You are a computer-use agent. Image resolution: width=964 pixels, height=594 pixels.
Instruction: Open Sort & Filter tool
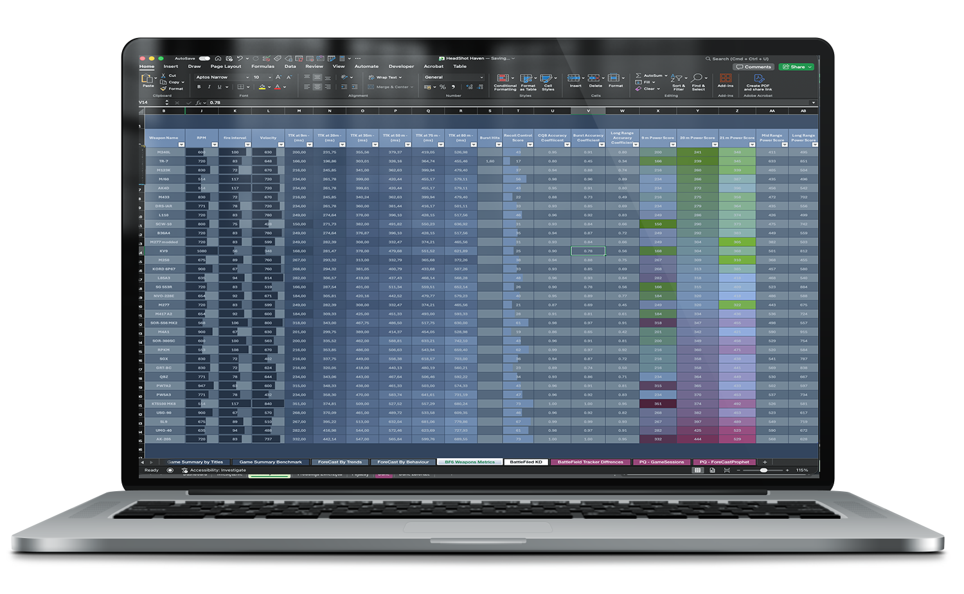coord(677,78)
